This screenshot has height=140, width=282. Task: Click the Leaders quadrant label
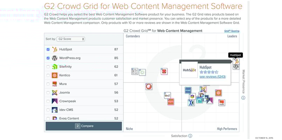[x=232, y=36]
